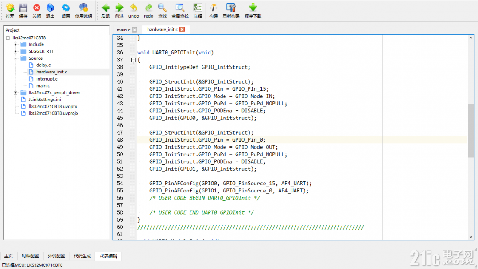The height and width of the screenshot is (269, 478).
Task: Select the lks32mc07x_periph_driver folder icon
Action: 23,92
